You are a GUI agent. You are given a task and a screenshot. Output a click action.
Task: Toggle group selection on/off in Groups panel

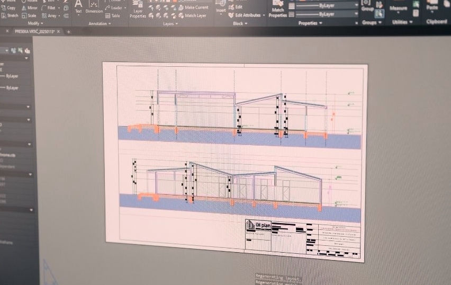click(x=380, y=14)
